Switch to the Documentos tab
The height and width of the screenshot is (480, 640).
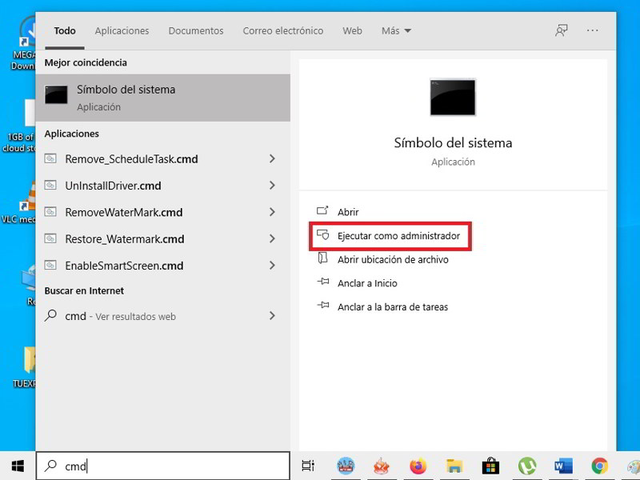point(196,30)
